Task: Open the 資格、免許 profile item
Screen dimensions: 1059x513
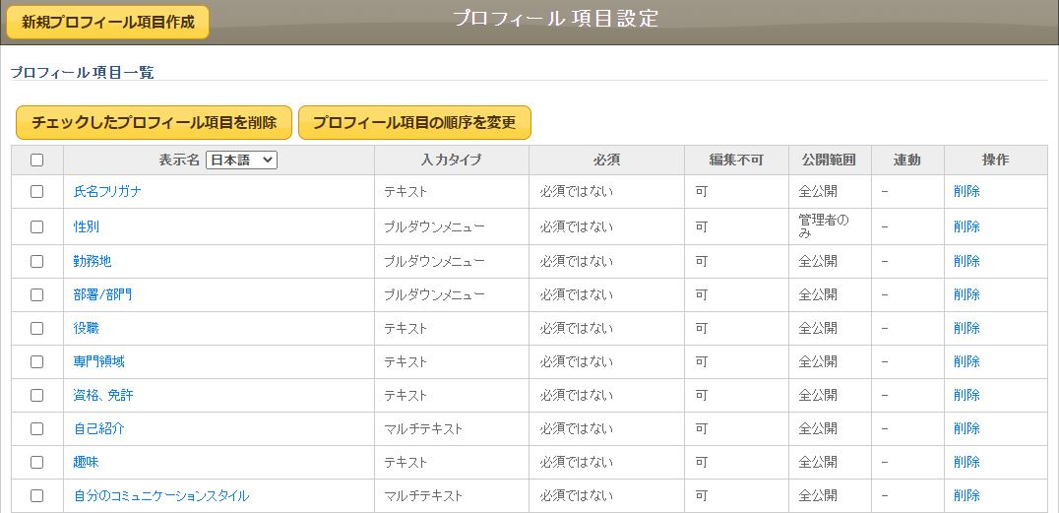Action: 103,396
